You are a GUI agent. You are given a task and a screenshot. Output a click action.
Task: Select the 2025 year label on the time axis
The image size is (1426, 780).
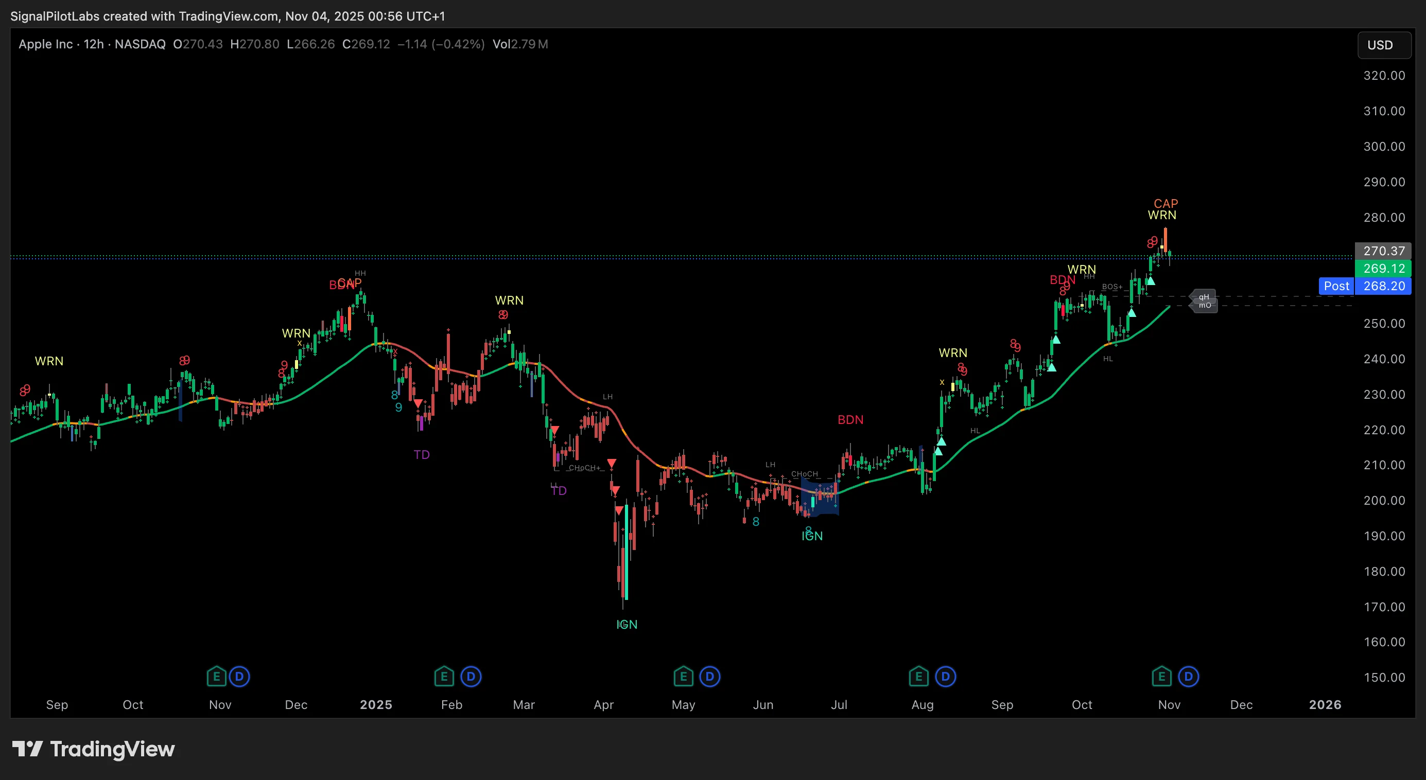376,705
